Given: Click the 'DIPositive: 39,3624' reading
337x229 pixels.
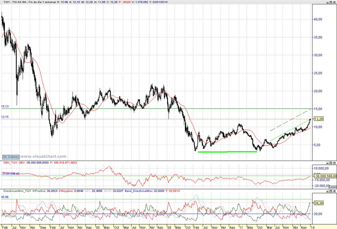Looking at the screenshot, I should pyautogui.click(x=45, y=191).
